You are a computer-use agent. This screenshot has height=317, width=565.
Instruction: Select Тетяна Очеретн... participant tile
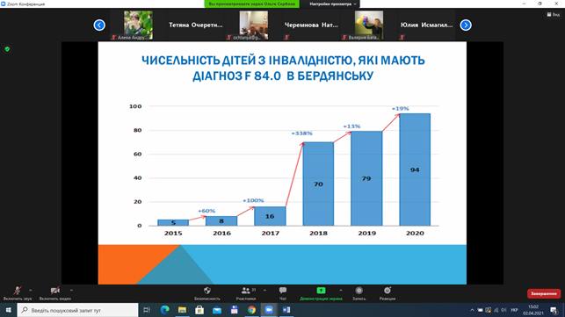coord(196,25)
